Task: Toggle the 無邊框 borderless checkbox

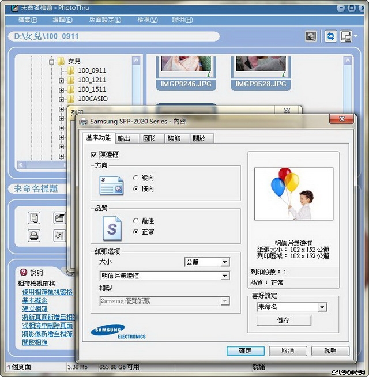Action: (93, 155)
